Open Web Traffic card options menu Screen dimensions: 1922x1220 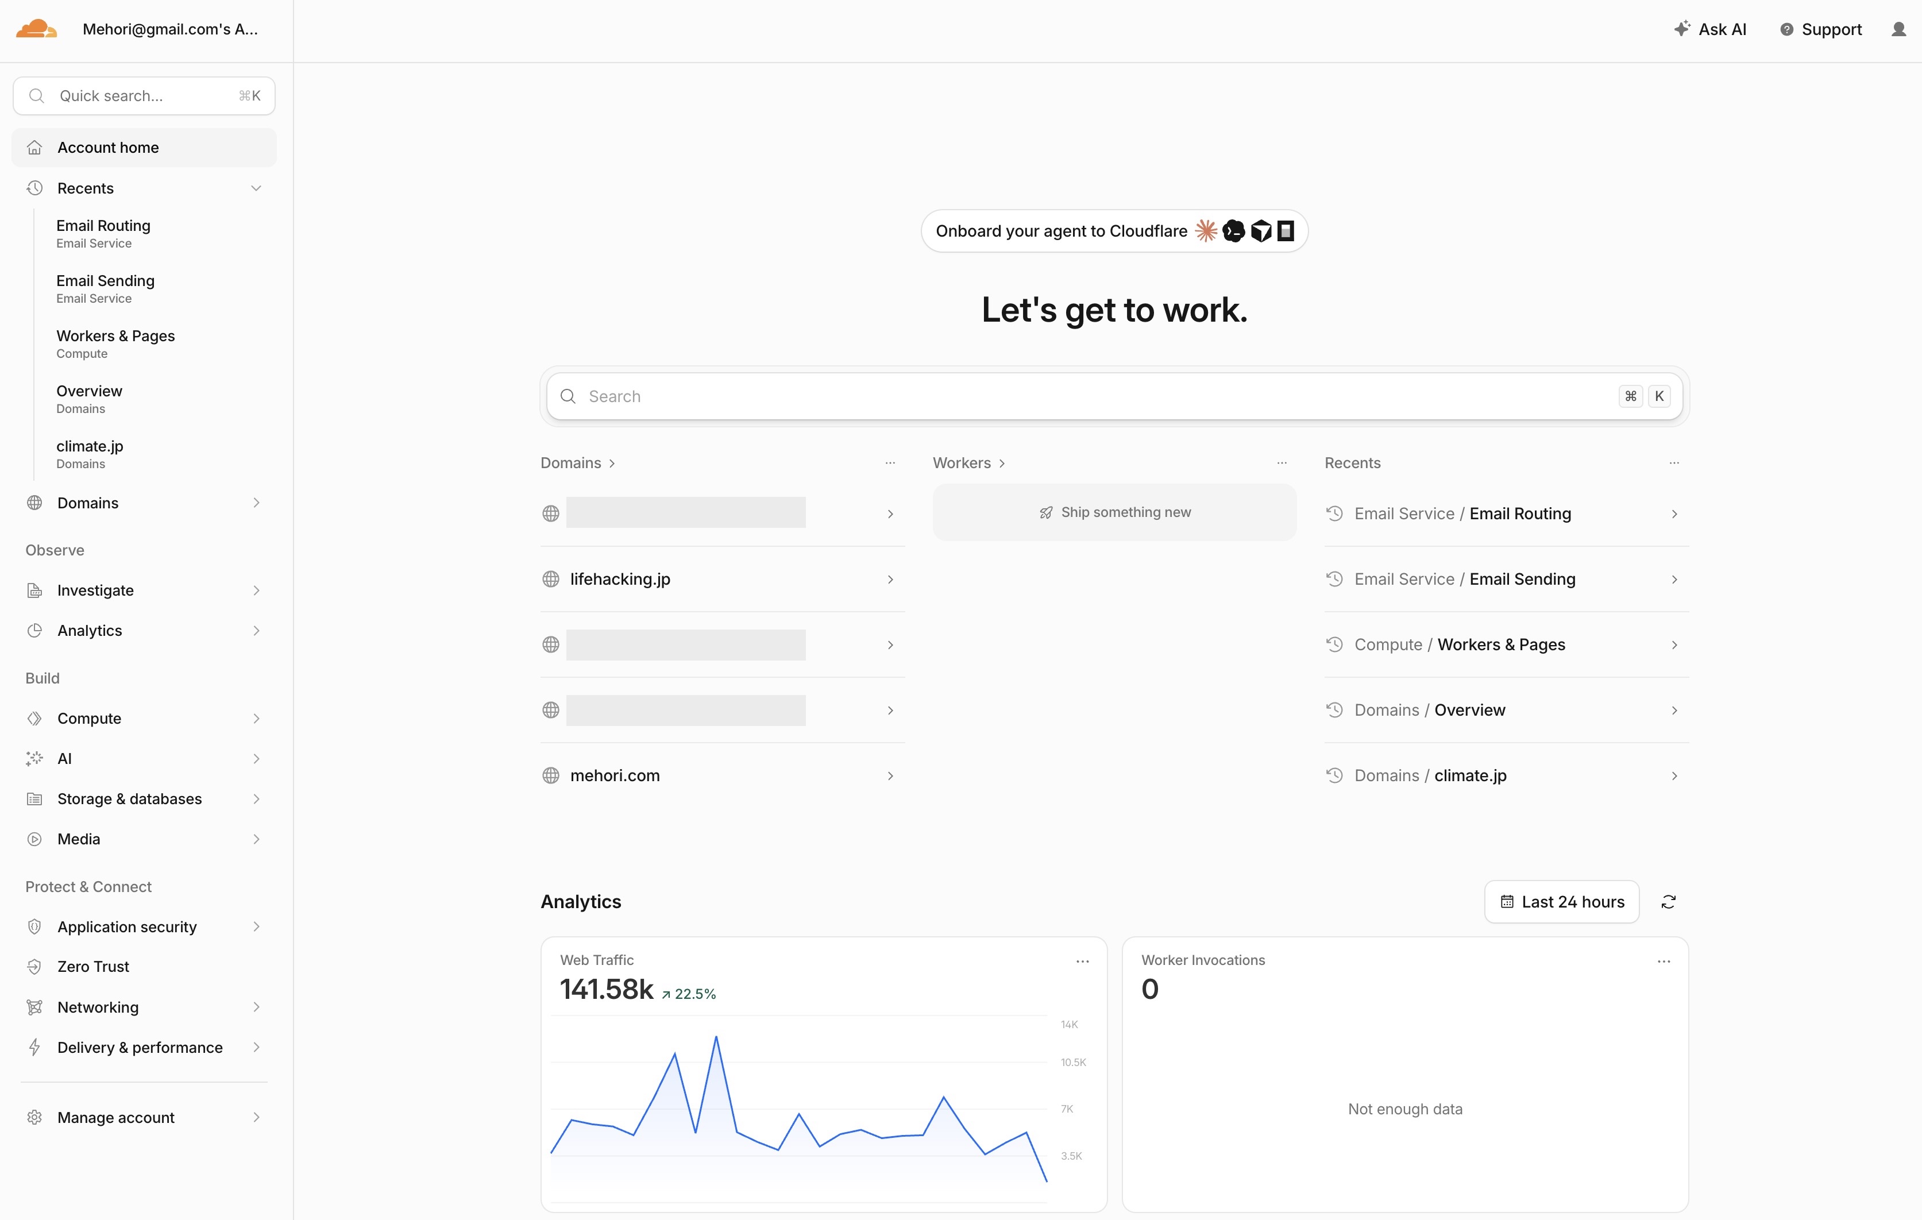pyautogui.click(x=1082, y=962)
